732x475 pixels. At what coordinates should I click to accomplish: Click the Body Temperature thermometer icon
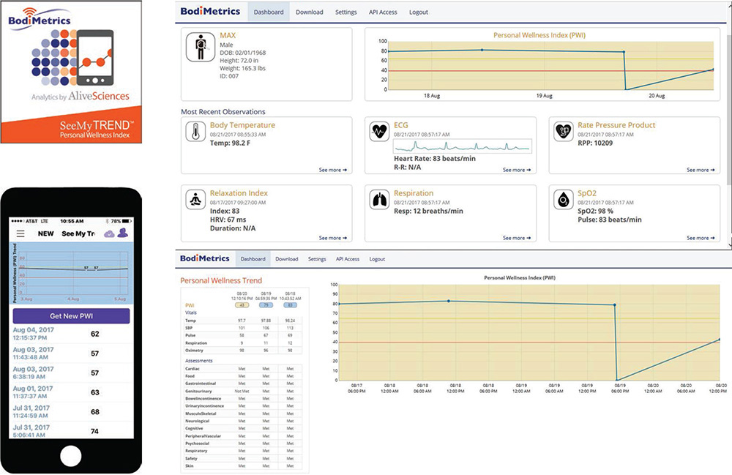coord(195,132)
